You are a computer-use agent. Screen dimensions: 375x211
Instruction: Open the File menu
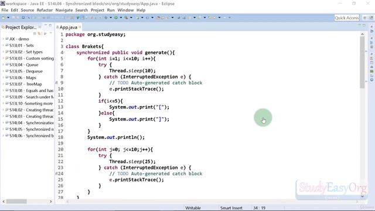(x=5, y=10)
